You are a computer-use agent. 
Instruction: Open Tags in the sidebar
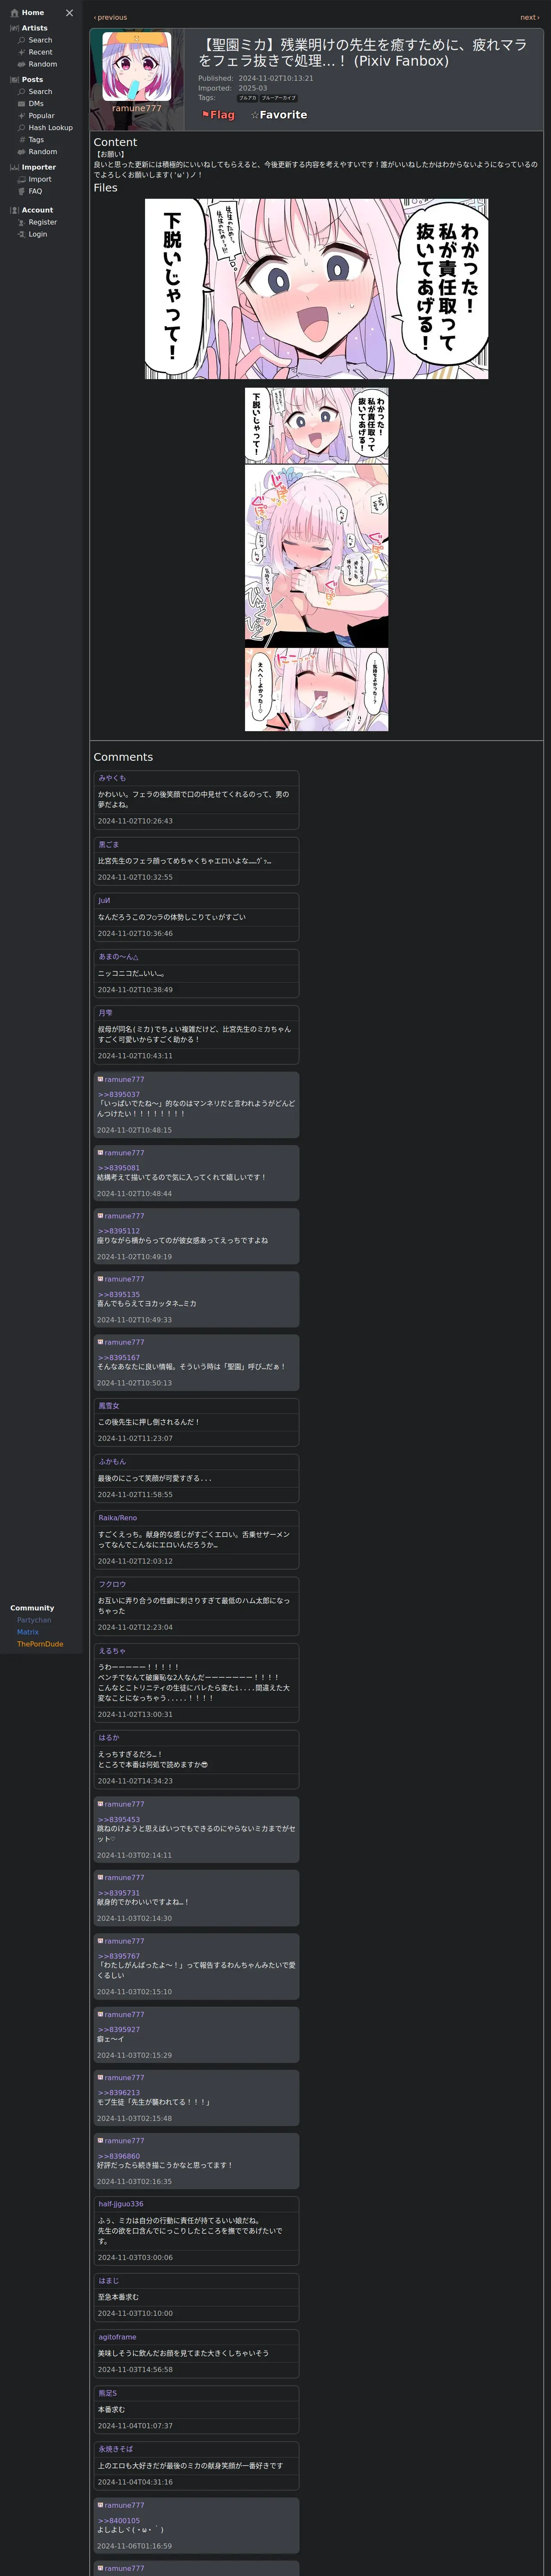coord(36,140)
